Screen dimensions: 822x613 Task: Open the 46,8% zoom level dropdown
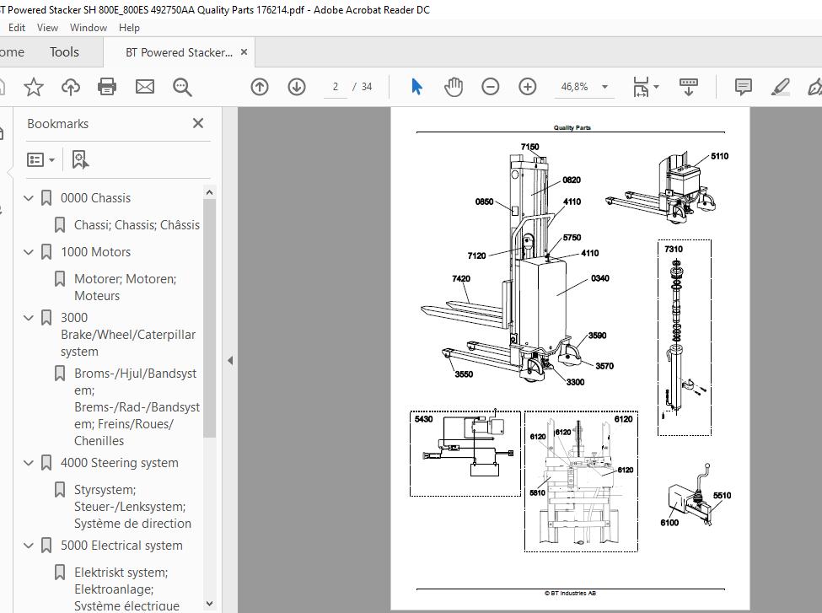click(604, 87)
